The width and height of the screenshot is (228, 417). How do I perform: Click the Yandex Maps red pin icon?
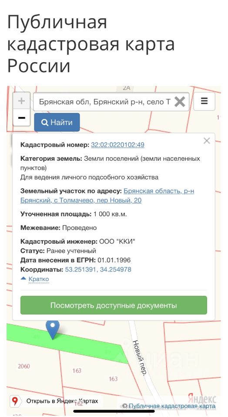15,401
